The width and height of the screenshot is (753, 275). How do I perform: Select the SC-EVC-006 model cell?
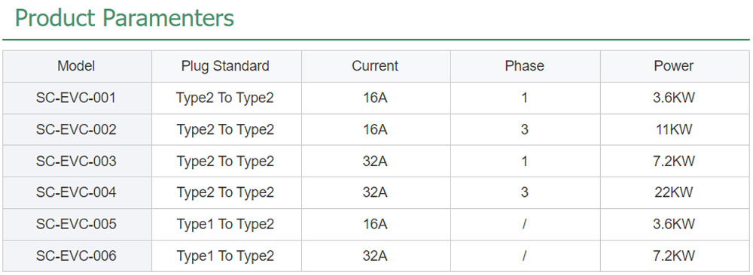pyautogui.click(x=76, y=255)
